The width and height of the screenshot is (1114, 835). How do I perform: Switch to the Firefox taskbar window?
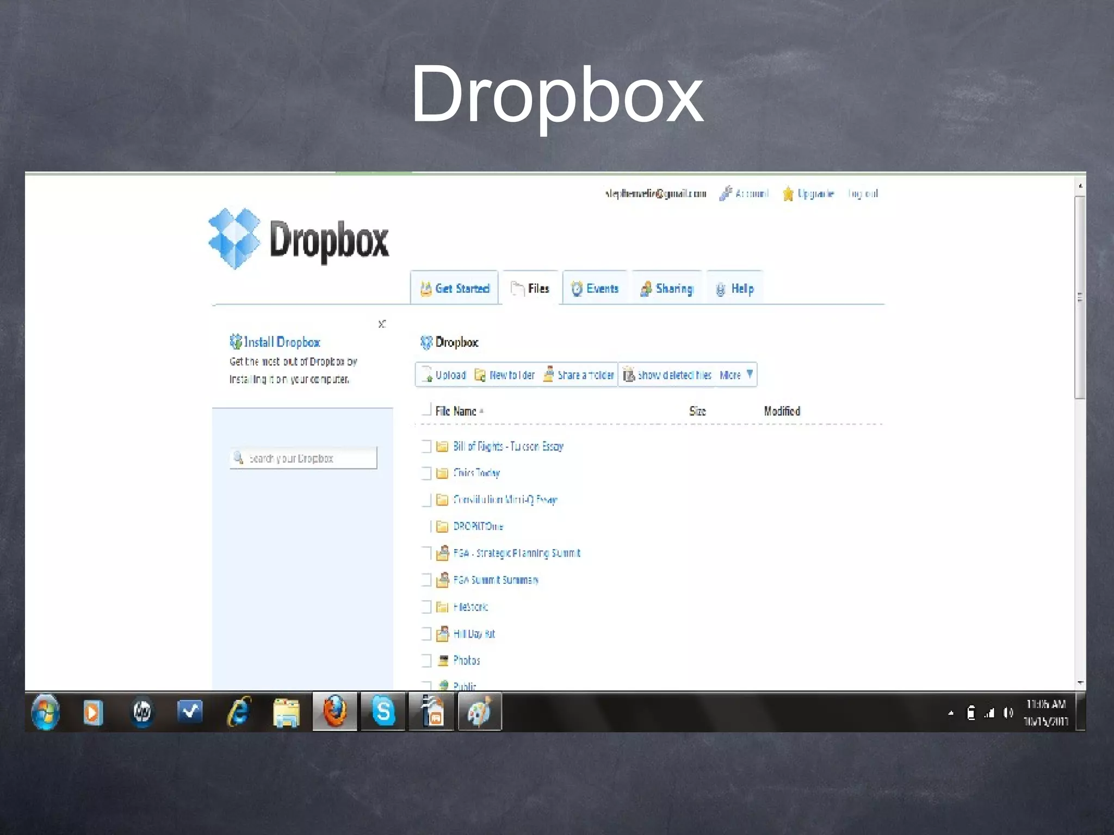[335, 712]
